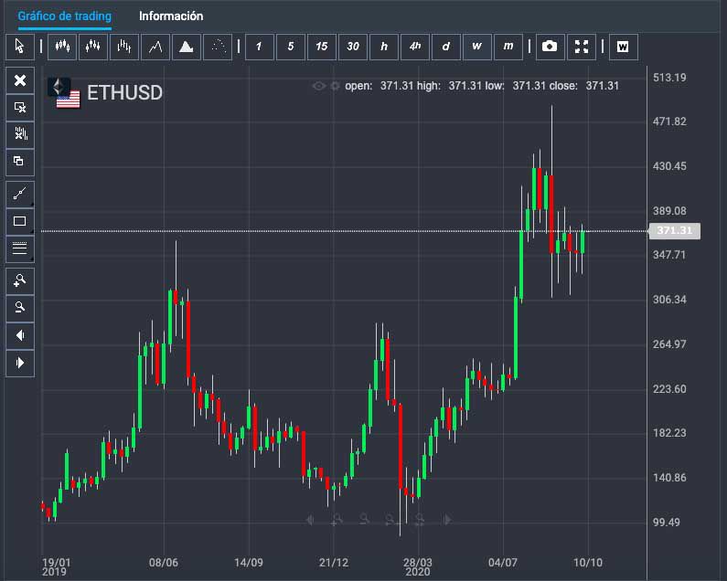This screenshot has height=581, width=727.
Task: Set the 1 minute timeframe
Action: pyautogui.click(x=259, y=47)
